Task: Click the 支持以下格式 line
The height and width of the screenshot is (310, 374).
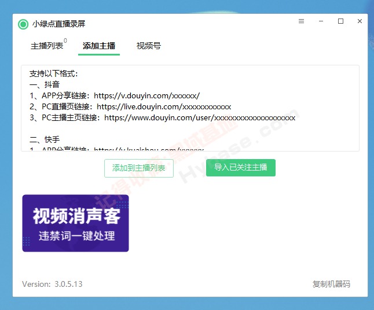Action: tap(54, 73)
